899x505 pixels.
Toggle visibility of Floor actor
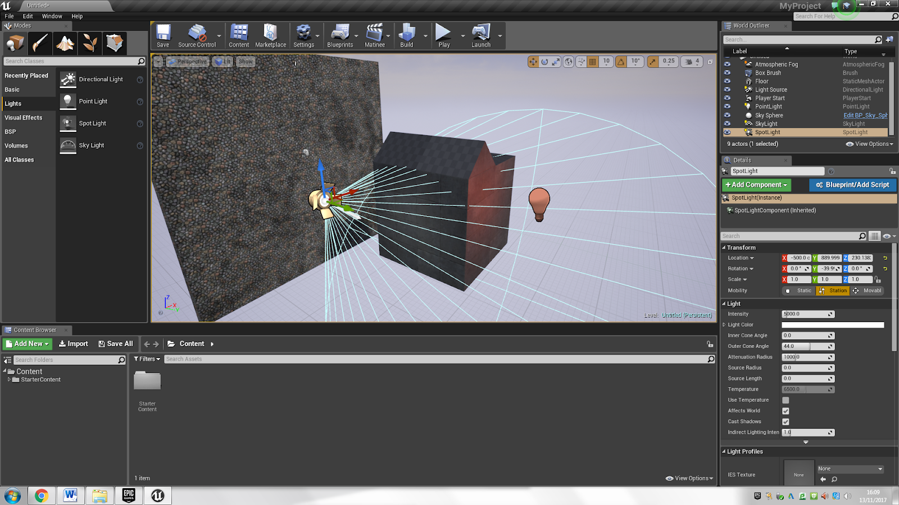pos(727,81)
